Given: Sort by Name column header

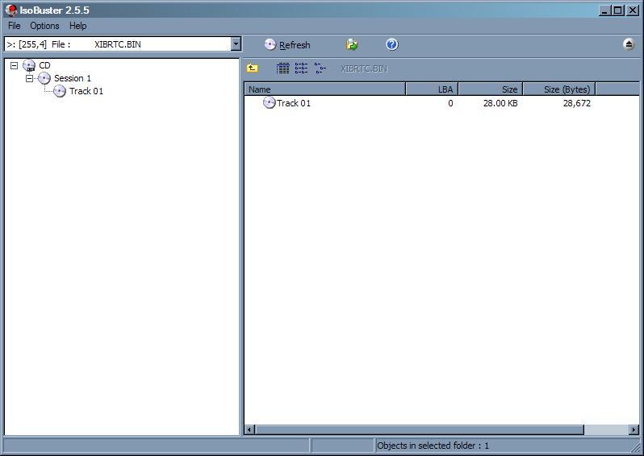Looking at the screenshot, I should (325, 89).
